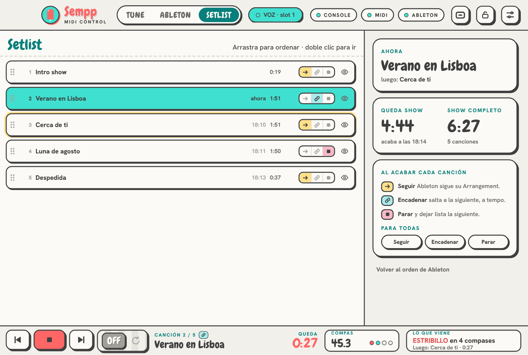The width and height of the screenshot is (528, 355).
Task: Click the CONSOLE status pill
Action: (x=333, y=15)
